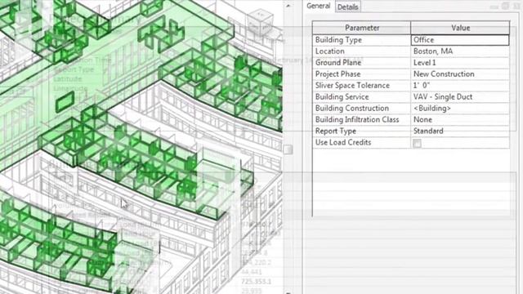This screenshot has width=523, height=294.
Task: Edit the Building Type value Office
Action: point(460,40)
